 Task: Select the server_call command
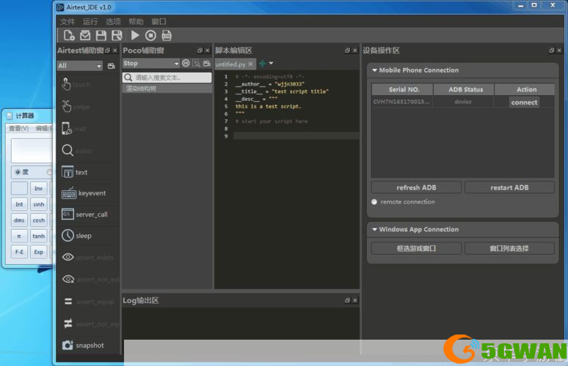84,214
